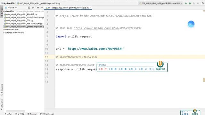Open the TODO tool window tab
This screenshot has height=115, width=205.
click(20, 114)
